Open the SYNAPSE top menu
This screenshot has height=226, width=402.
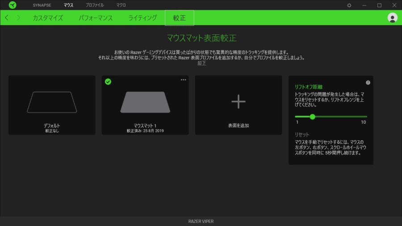(42, 5)
